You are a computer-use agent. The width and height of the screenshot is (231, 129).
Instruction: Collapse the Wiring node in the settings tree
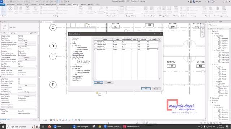[70, 44]
